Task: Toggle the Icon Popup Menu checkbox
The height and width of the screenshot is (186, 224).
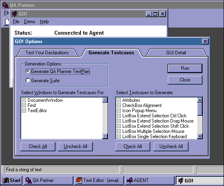Action: (119, 111)
